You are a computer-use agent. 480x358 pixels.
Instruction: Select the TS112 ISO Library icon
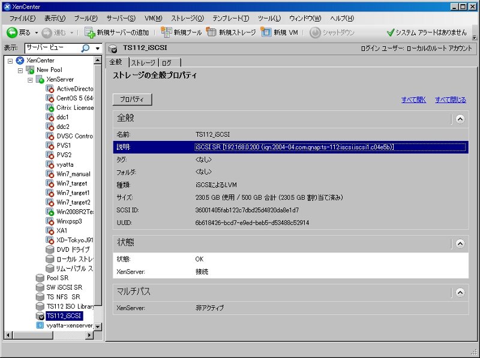(x=40, y=306)
